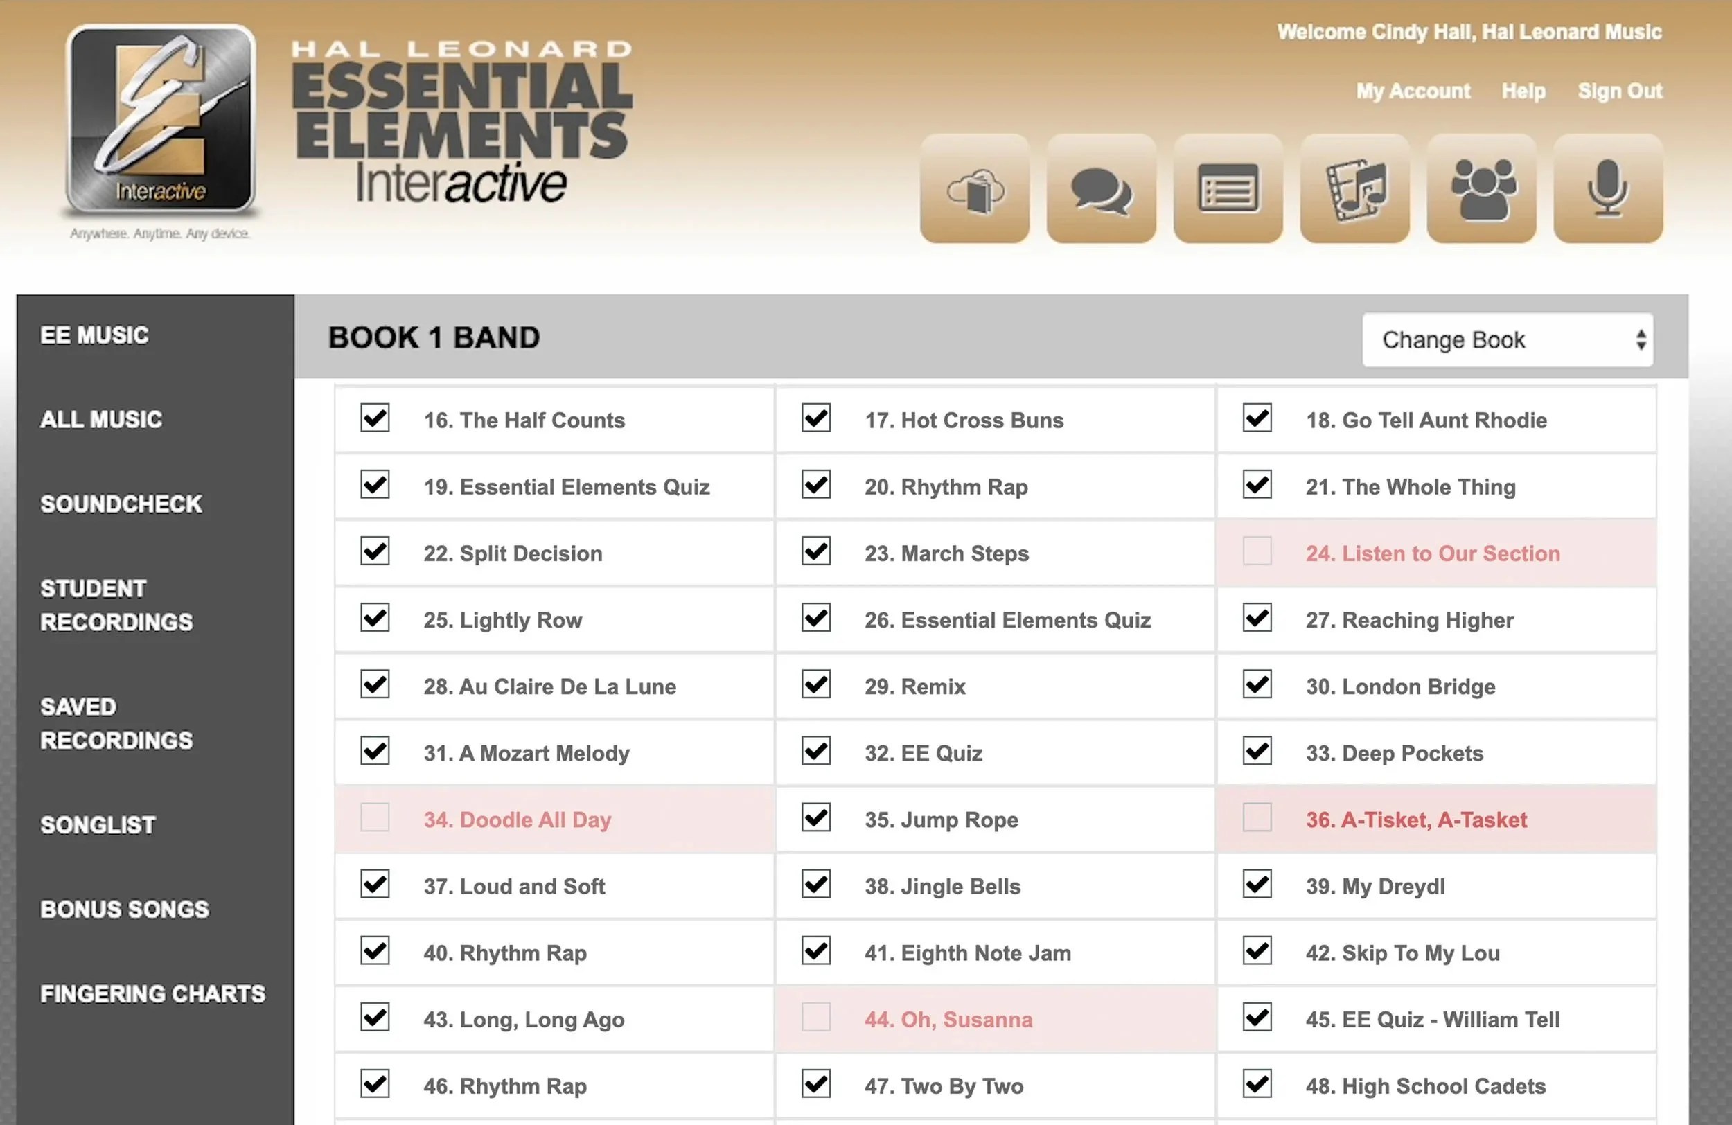Toggle 43. Long, Long Ago checkbox

375,1018
